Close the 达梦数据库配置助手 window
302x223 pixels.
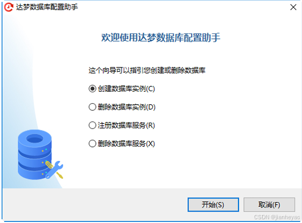point(293,8)
